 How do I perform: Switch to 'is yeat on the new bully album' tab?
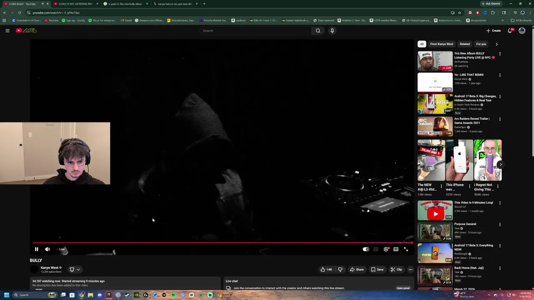click(x=125, y=4)
